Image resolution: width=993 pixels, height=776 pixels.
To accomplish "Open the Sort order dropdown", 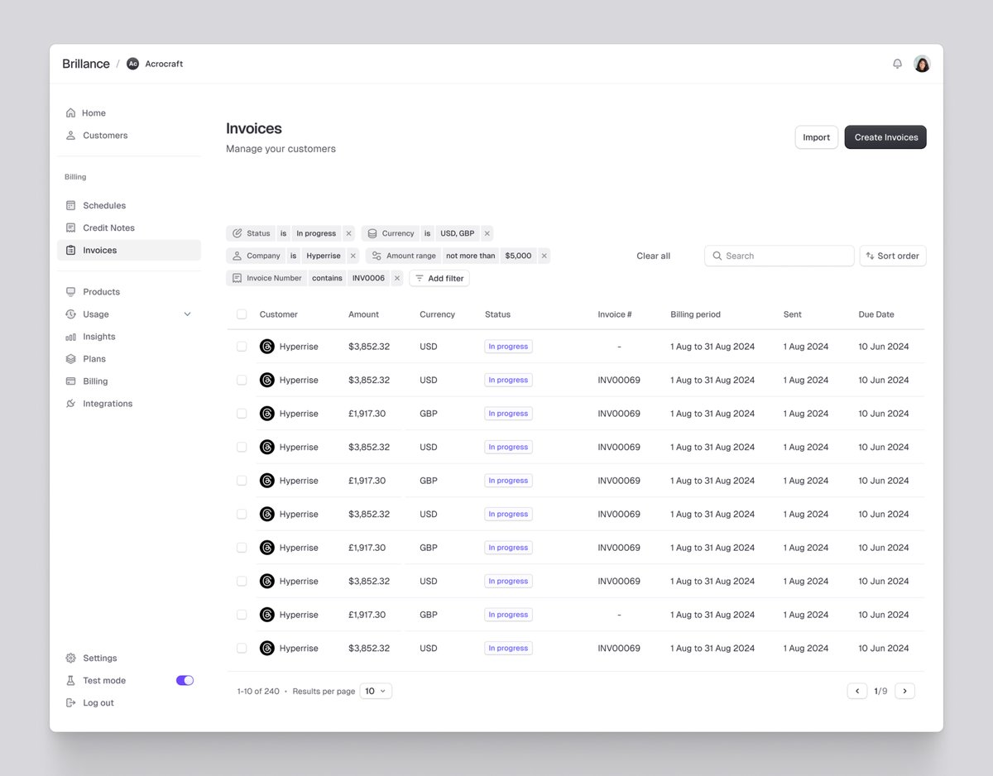I will pos(892,256).
